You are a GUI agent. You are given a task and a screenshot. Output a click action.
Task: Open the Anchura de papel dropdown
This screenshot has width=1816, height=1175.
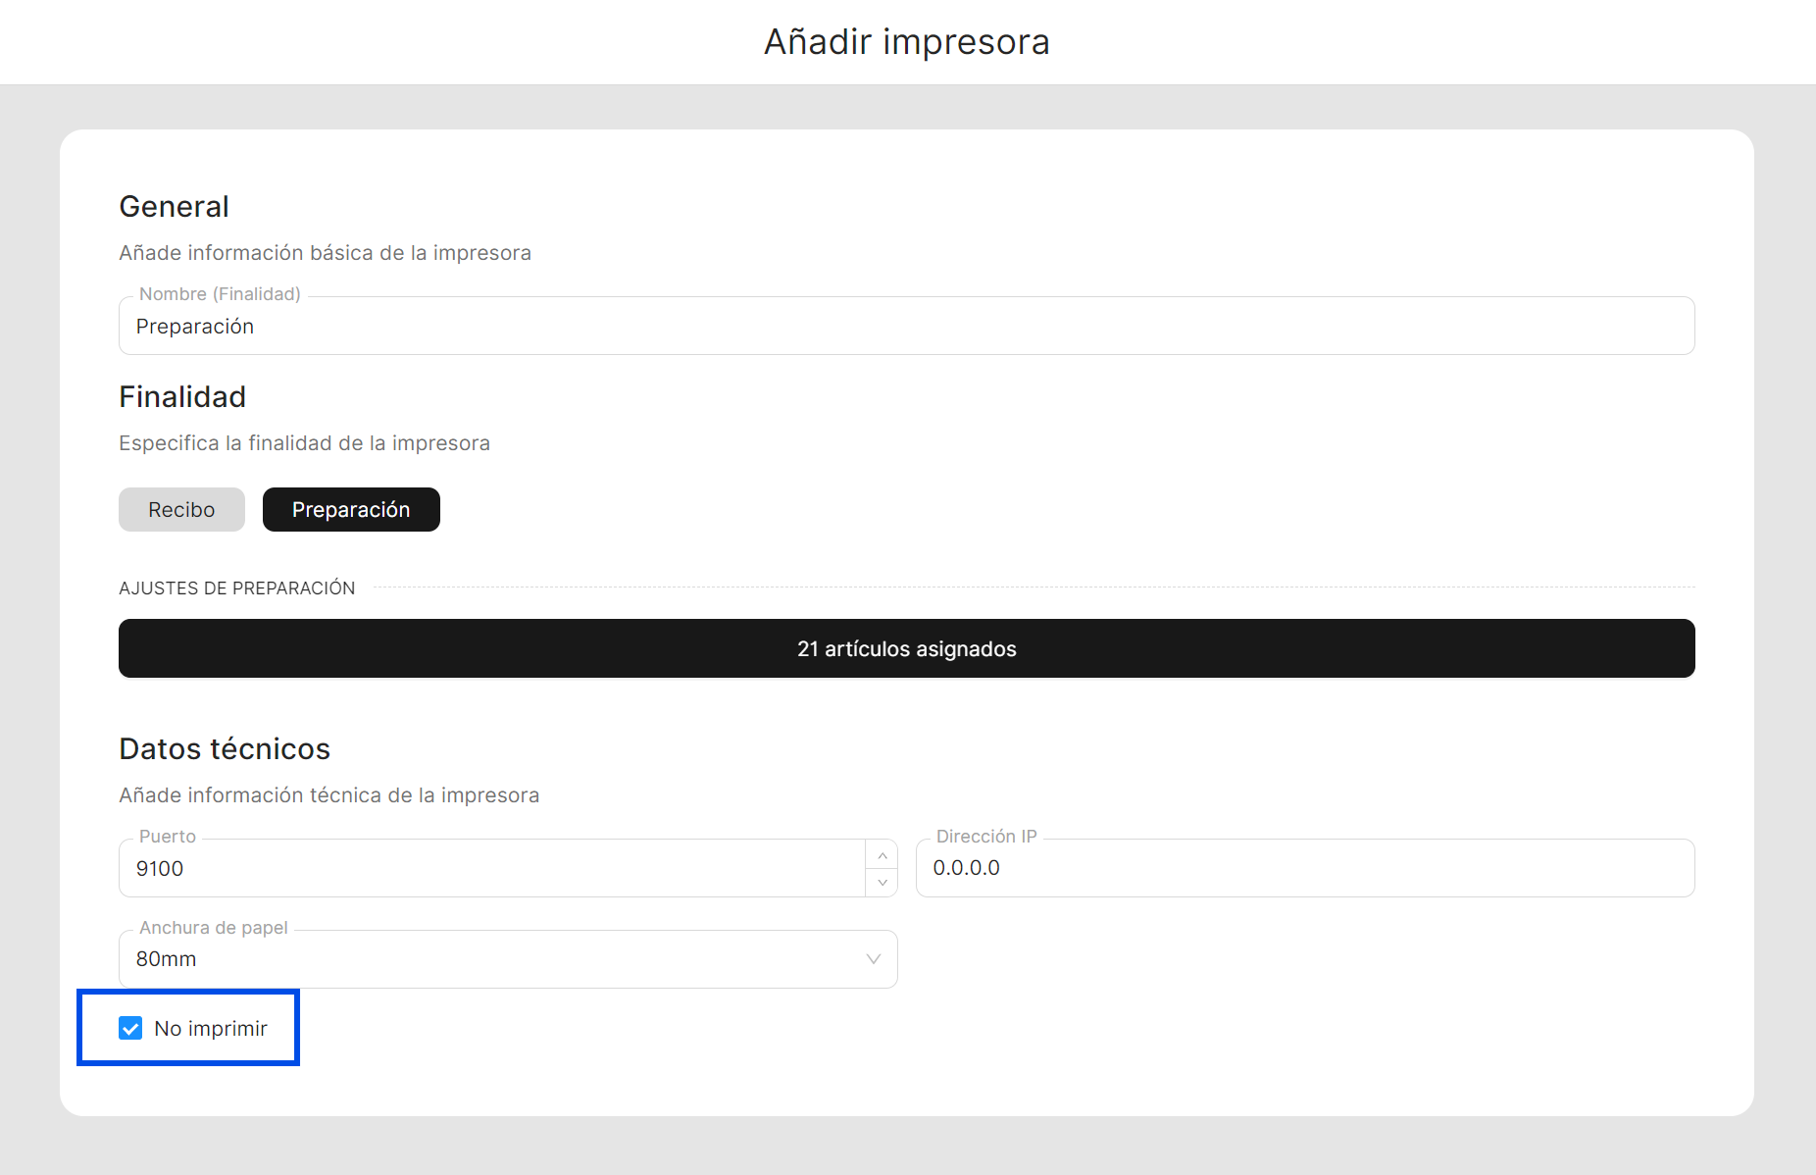[x=507, y=959]
